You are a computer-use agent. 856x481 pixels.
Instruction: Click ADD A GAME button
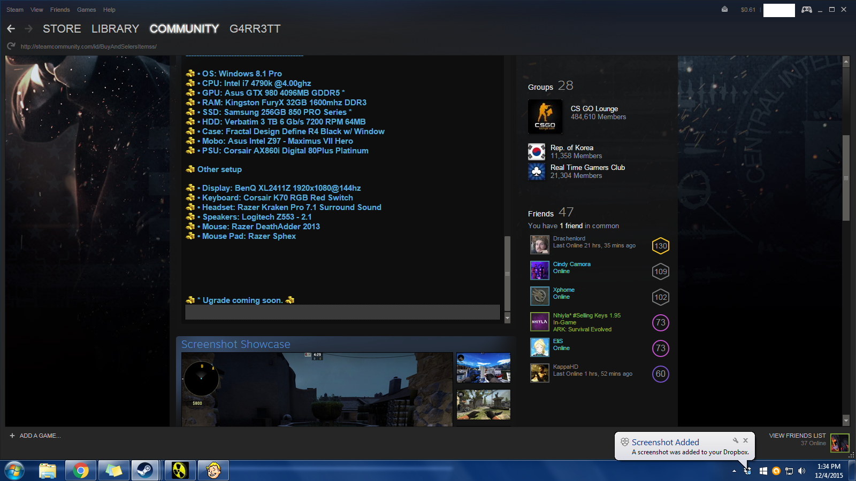tap(35, 436)
